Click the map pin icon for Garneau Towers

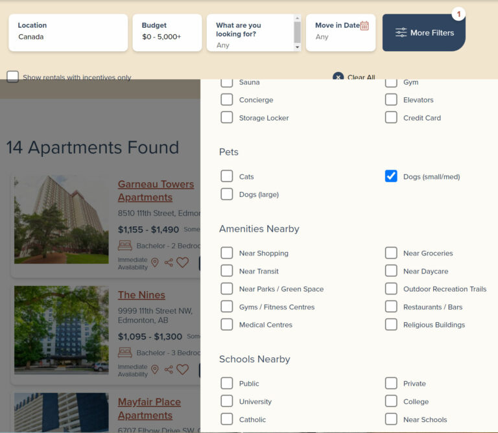point(155,263)
